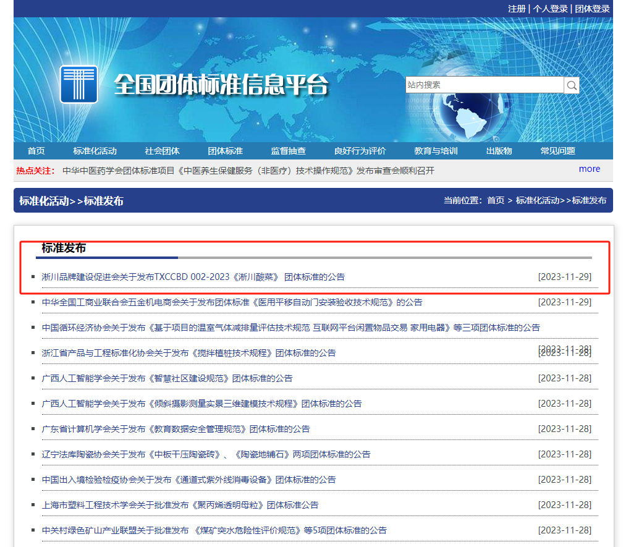Click the 首页 breadcrumb link
The height and width of the screenshot is (547, 631).
point(496,200)
